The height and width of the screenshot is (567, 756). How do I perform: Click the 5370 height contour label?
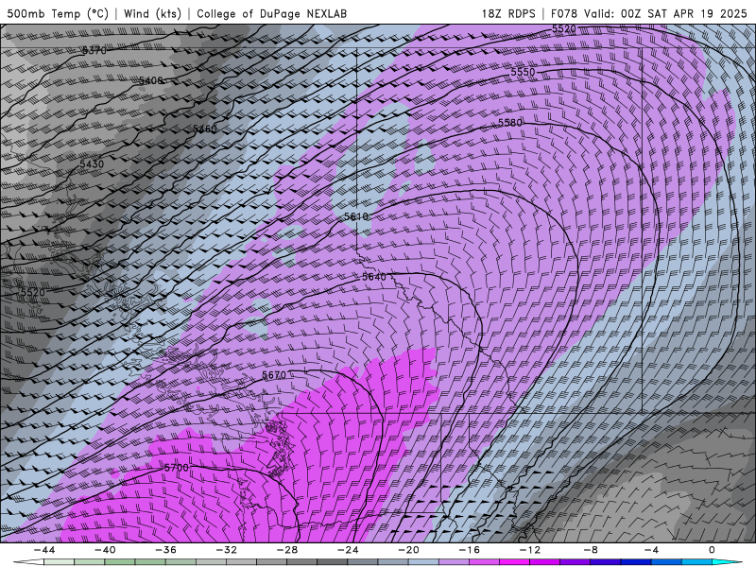click(x=94, y=50)
